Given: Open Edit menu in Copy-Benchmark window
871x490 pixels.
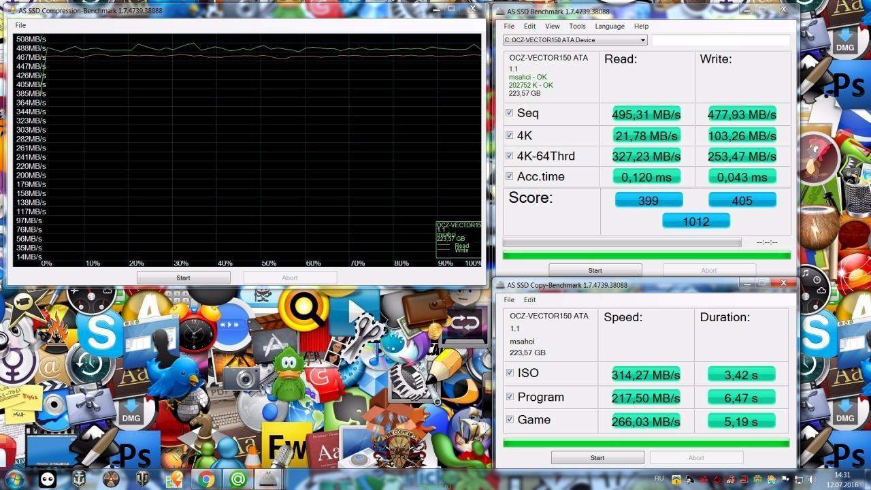Looking at the screenshot, I should point(529,299).
